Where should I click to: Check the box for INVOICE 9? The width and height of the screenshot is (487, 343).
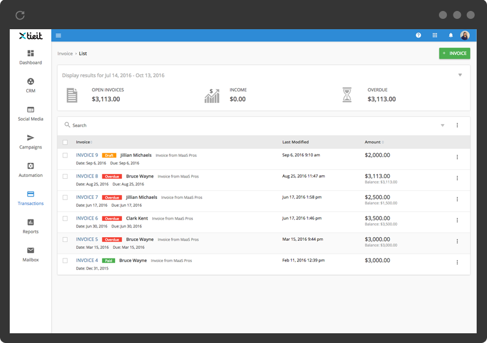[x=65, y=155]
